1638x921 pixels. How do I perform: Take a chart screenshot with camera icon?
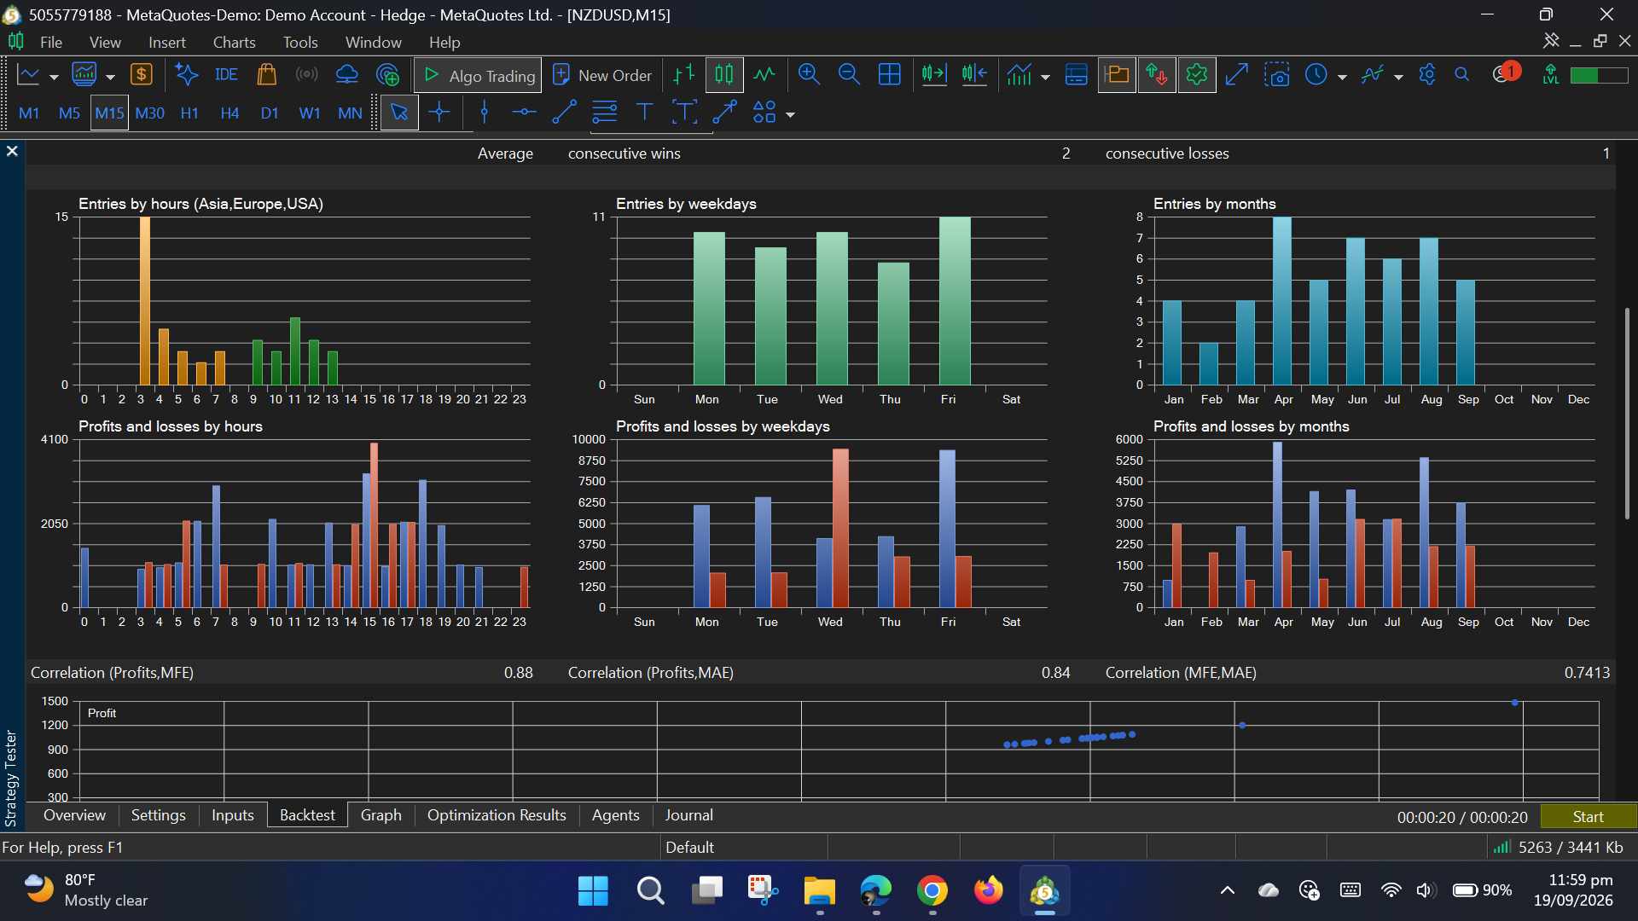(x=1277, y=75)
